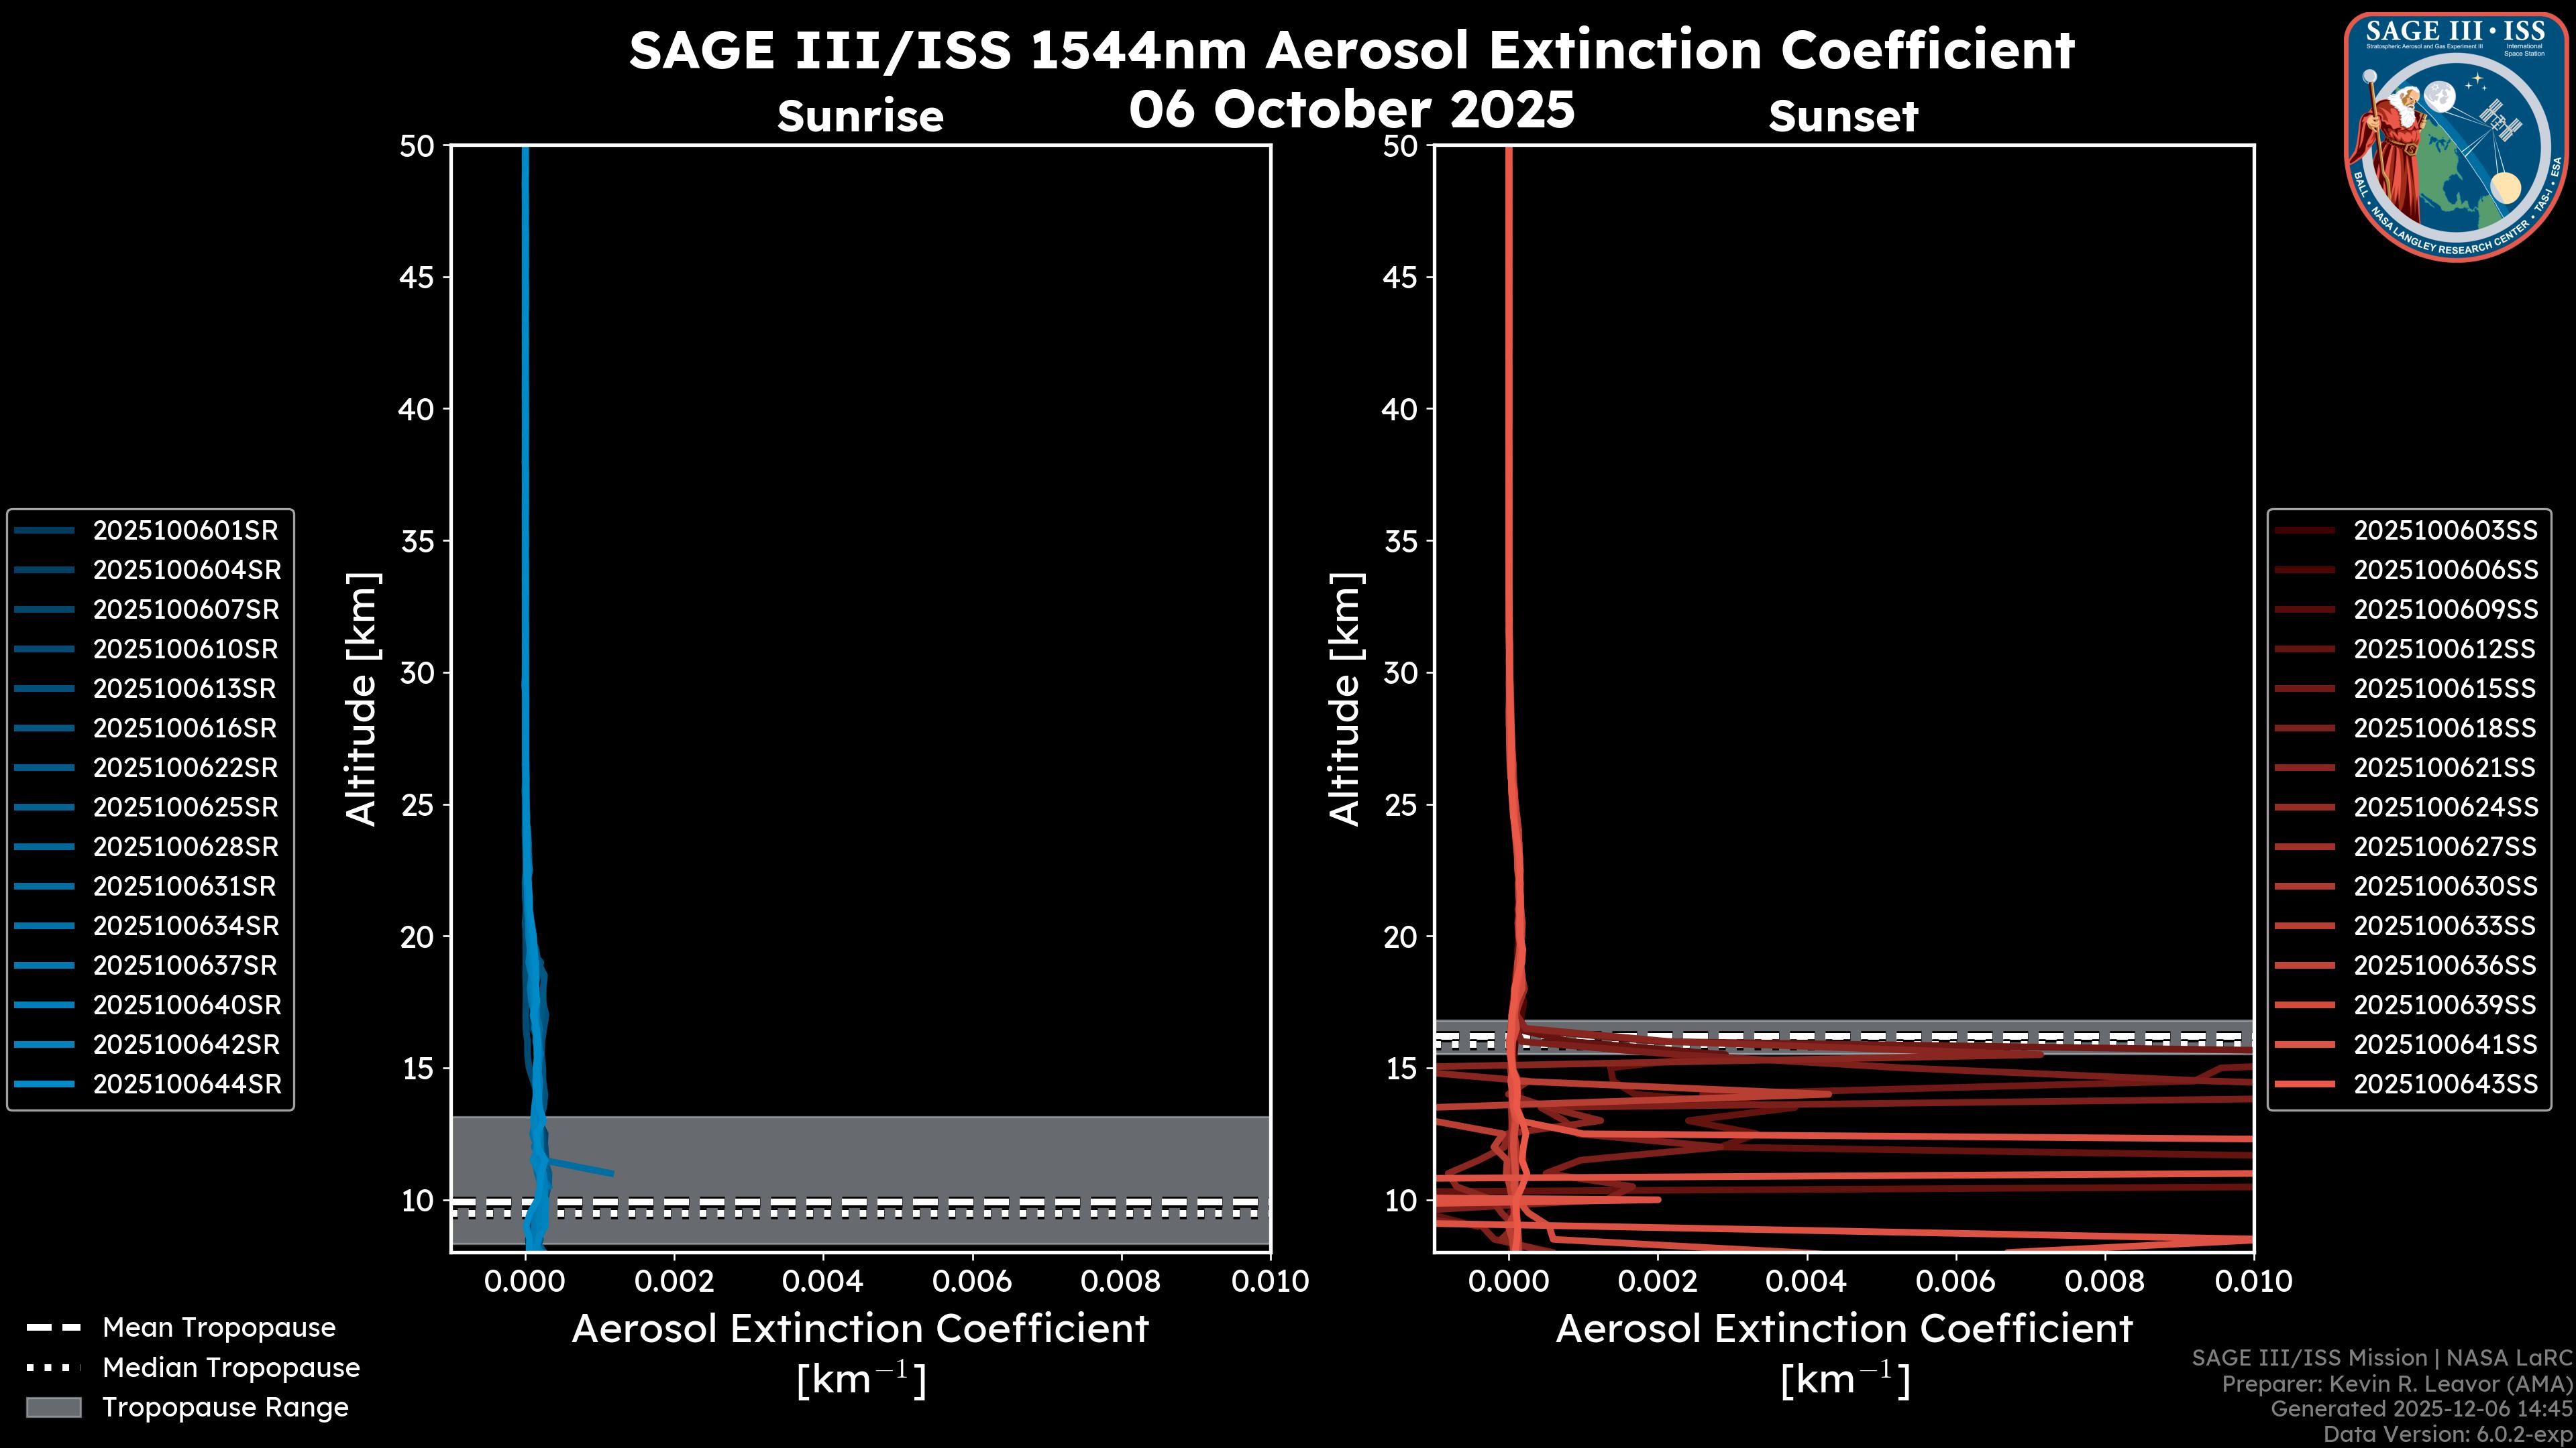Click the Tropopause Range gray swatch
The width and height of the screenshot is (2576, 1448).
click(x=53, y=1408)
